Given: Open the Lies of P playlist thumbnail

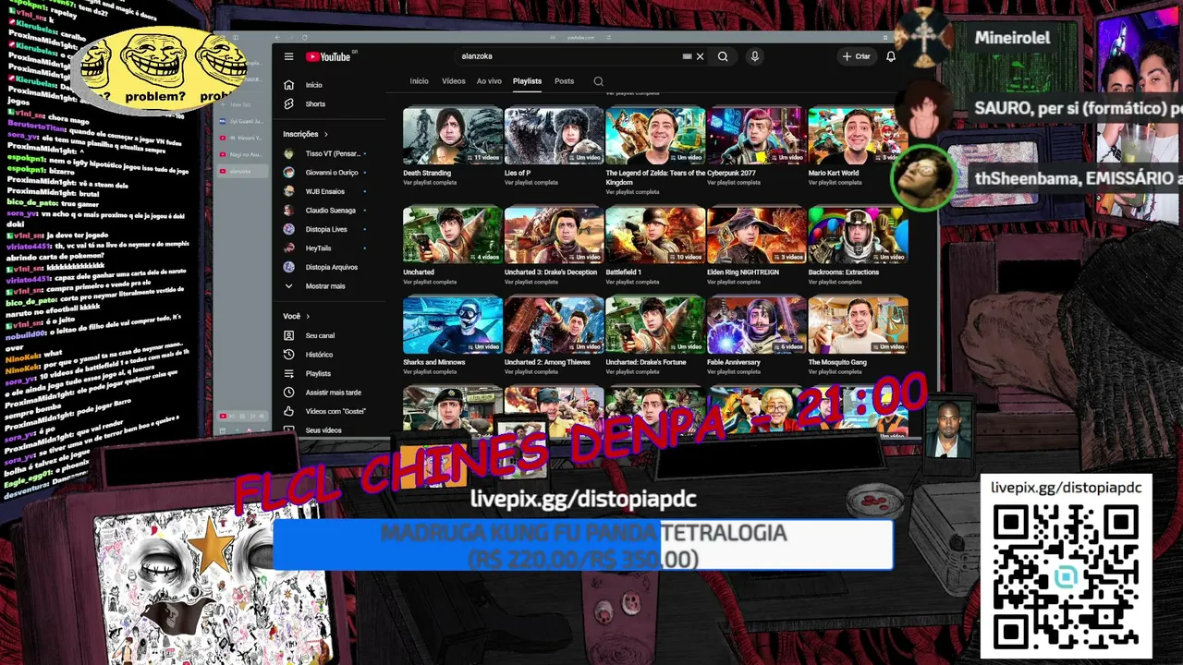Looking at the screenshot, I should point(554,136).
